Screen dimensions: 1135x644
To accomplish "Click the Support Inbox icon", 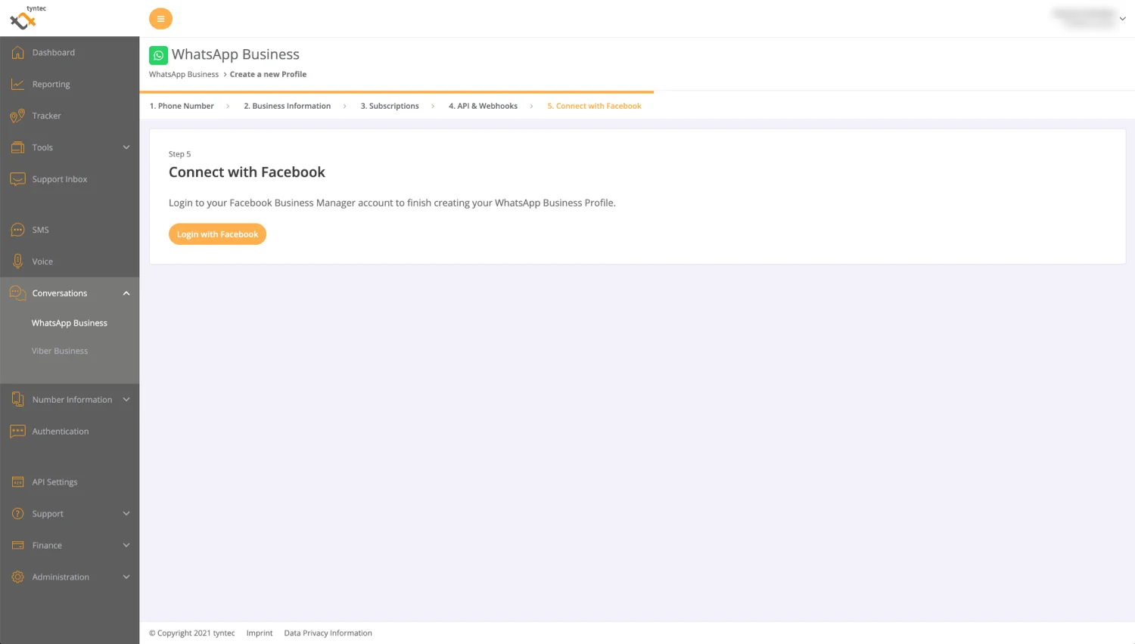I will coord(17,179).
